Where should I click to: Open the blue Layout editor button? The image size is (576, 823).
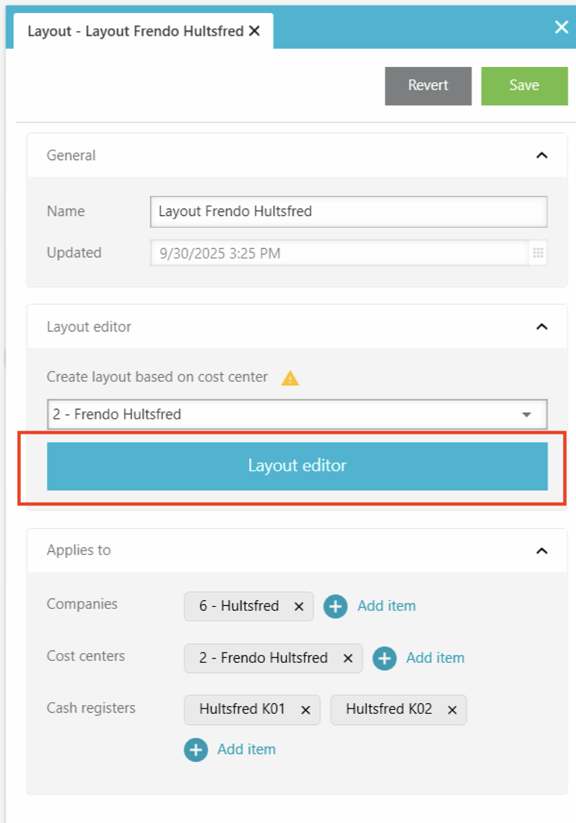coord(297,466)
